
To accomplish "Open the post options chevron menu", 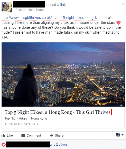I will click(123, 4).
